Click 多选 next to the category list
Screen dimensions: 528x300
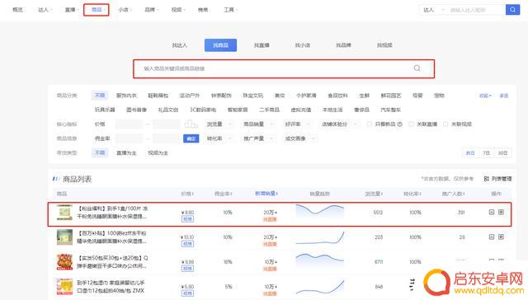504,96
